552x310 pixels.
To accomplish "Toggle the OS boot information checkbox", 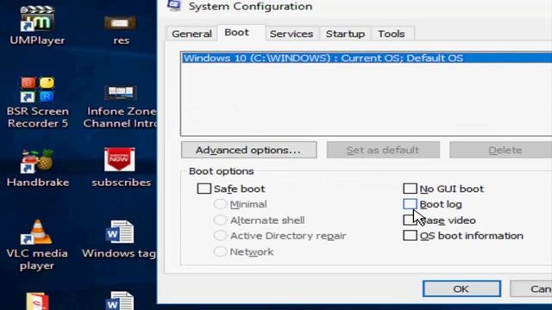I will click(x=410, y=235).
